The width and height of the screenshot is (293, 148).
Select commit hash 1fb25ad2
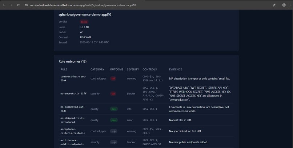click(x=85, y=37)
